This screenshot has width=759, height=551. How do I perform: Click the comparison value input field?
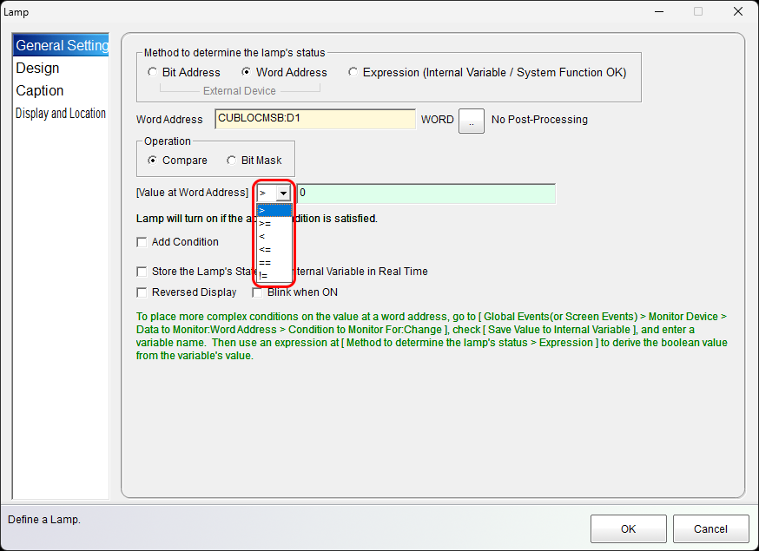[426, 194]
